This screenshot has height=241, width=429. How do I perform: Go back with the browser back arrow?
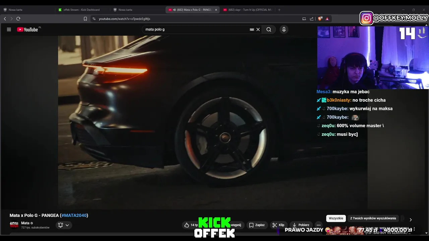5,19
